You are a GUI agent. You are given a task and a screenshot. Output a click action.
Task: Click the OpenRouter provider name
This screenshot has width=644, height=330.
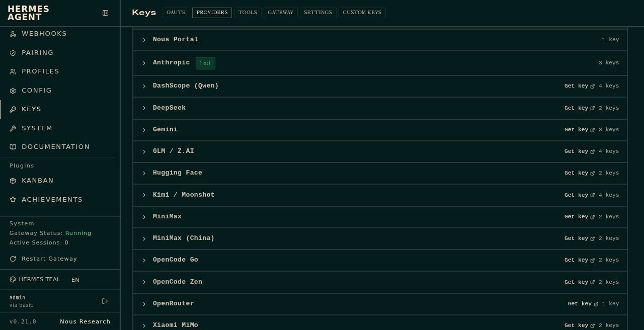(x=173, y=303)
